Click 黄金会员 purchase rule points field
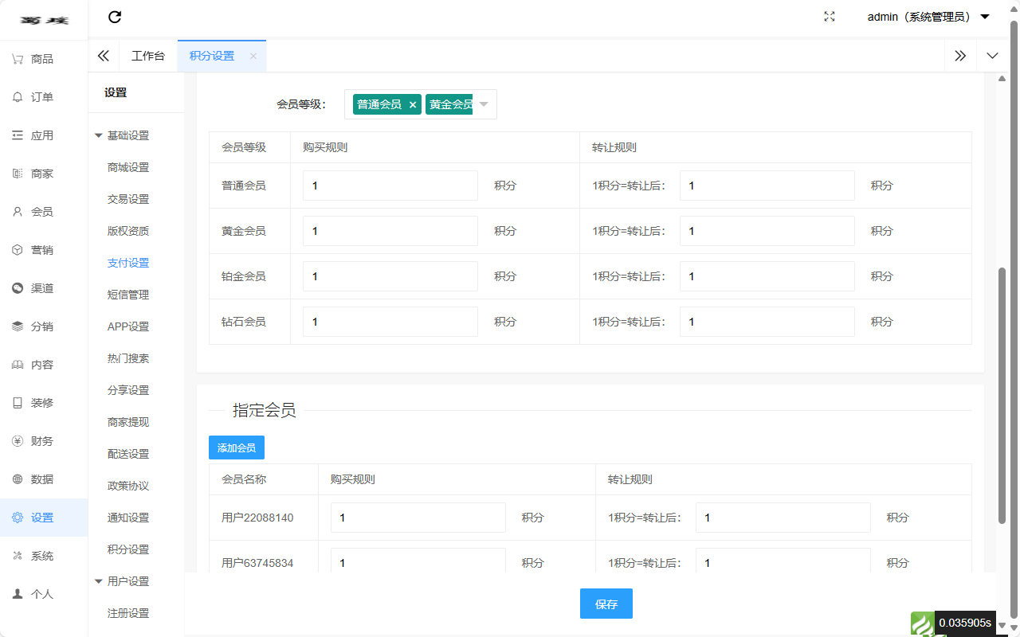This screenshot has height=637, width=1020. pyautogui.click(x=390, y=231)
